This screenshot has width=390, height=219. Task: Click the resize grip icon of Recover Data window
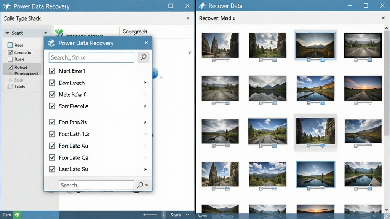point(387,216)
